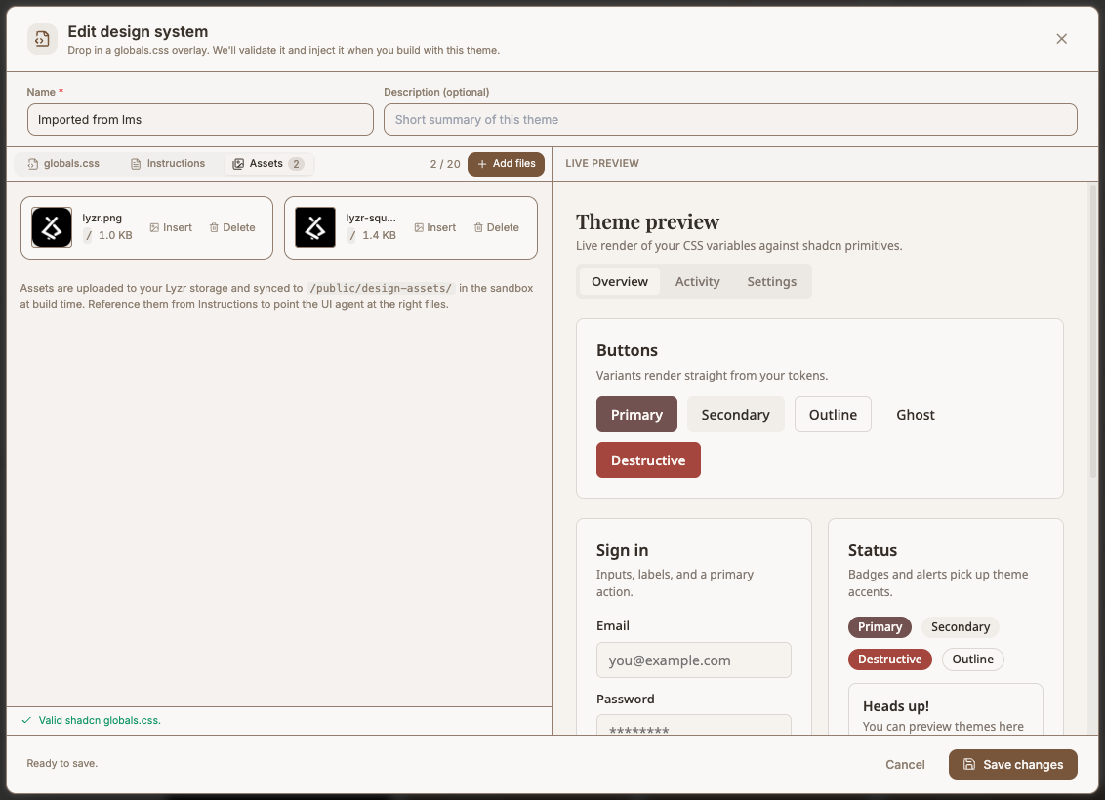
Task: Click the Description optional input field
Action: click(730, 120)
